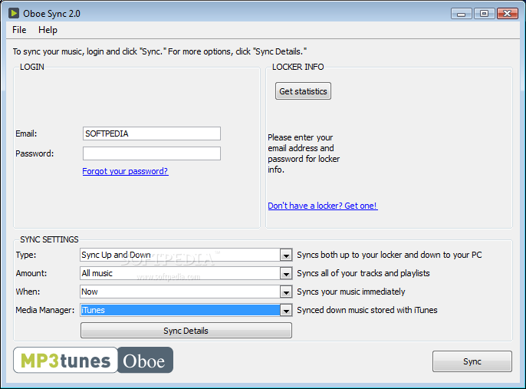Click the 'Password:' label in Login
526x389 pixels.
[x=35, y=153]
